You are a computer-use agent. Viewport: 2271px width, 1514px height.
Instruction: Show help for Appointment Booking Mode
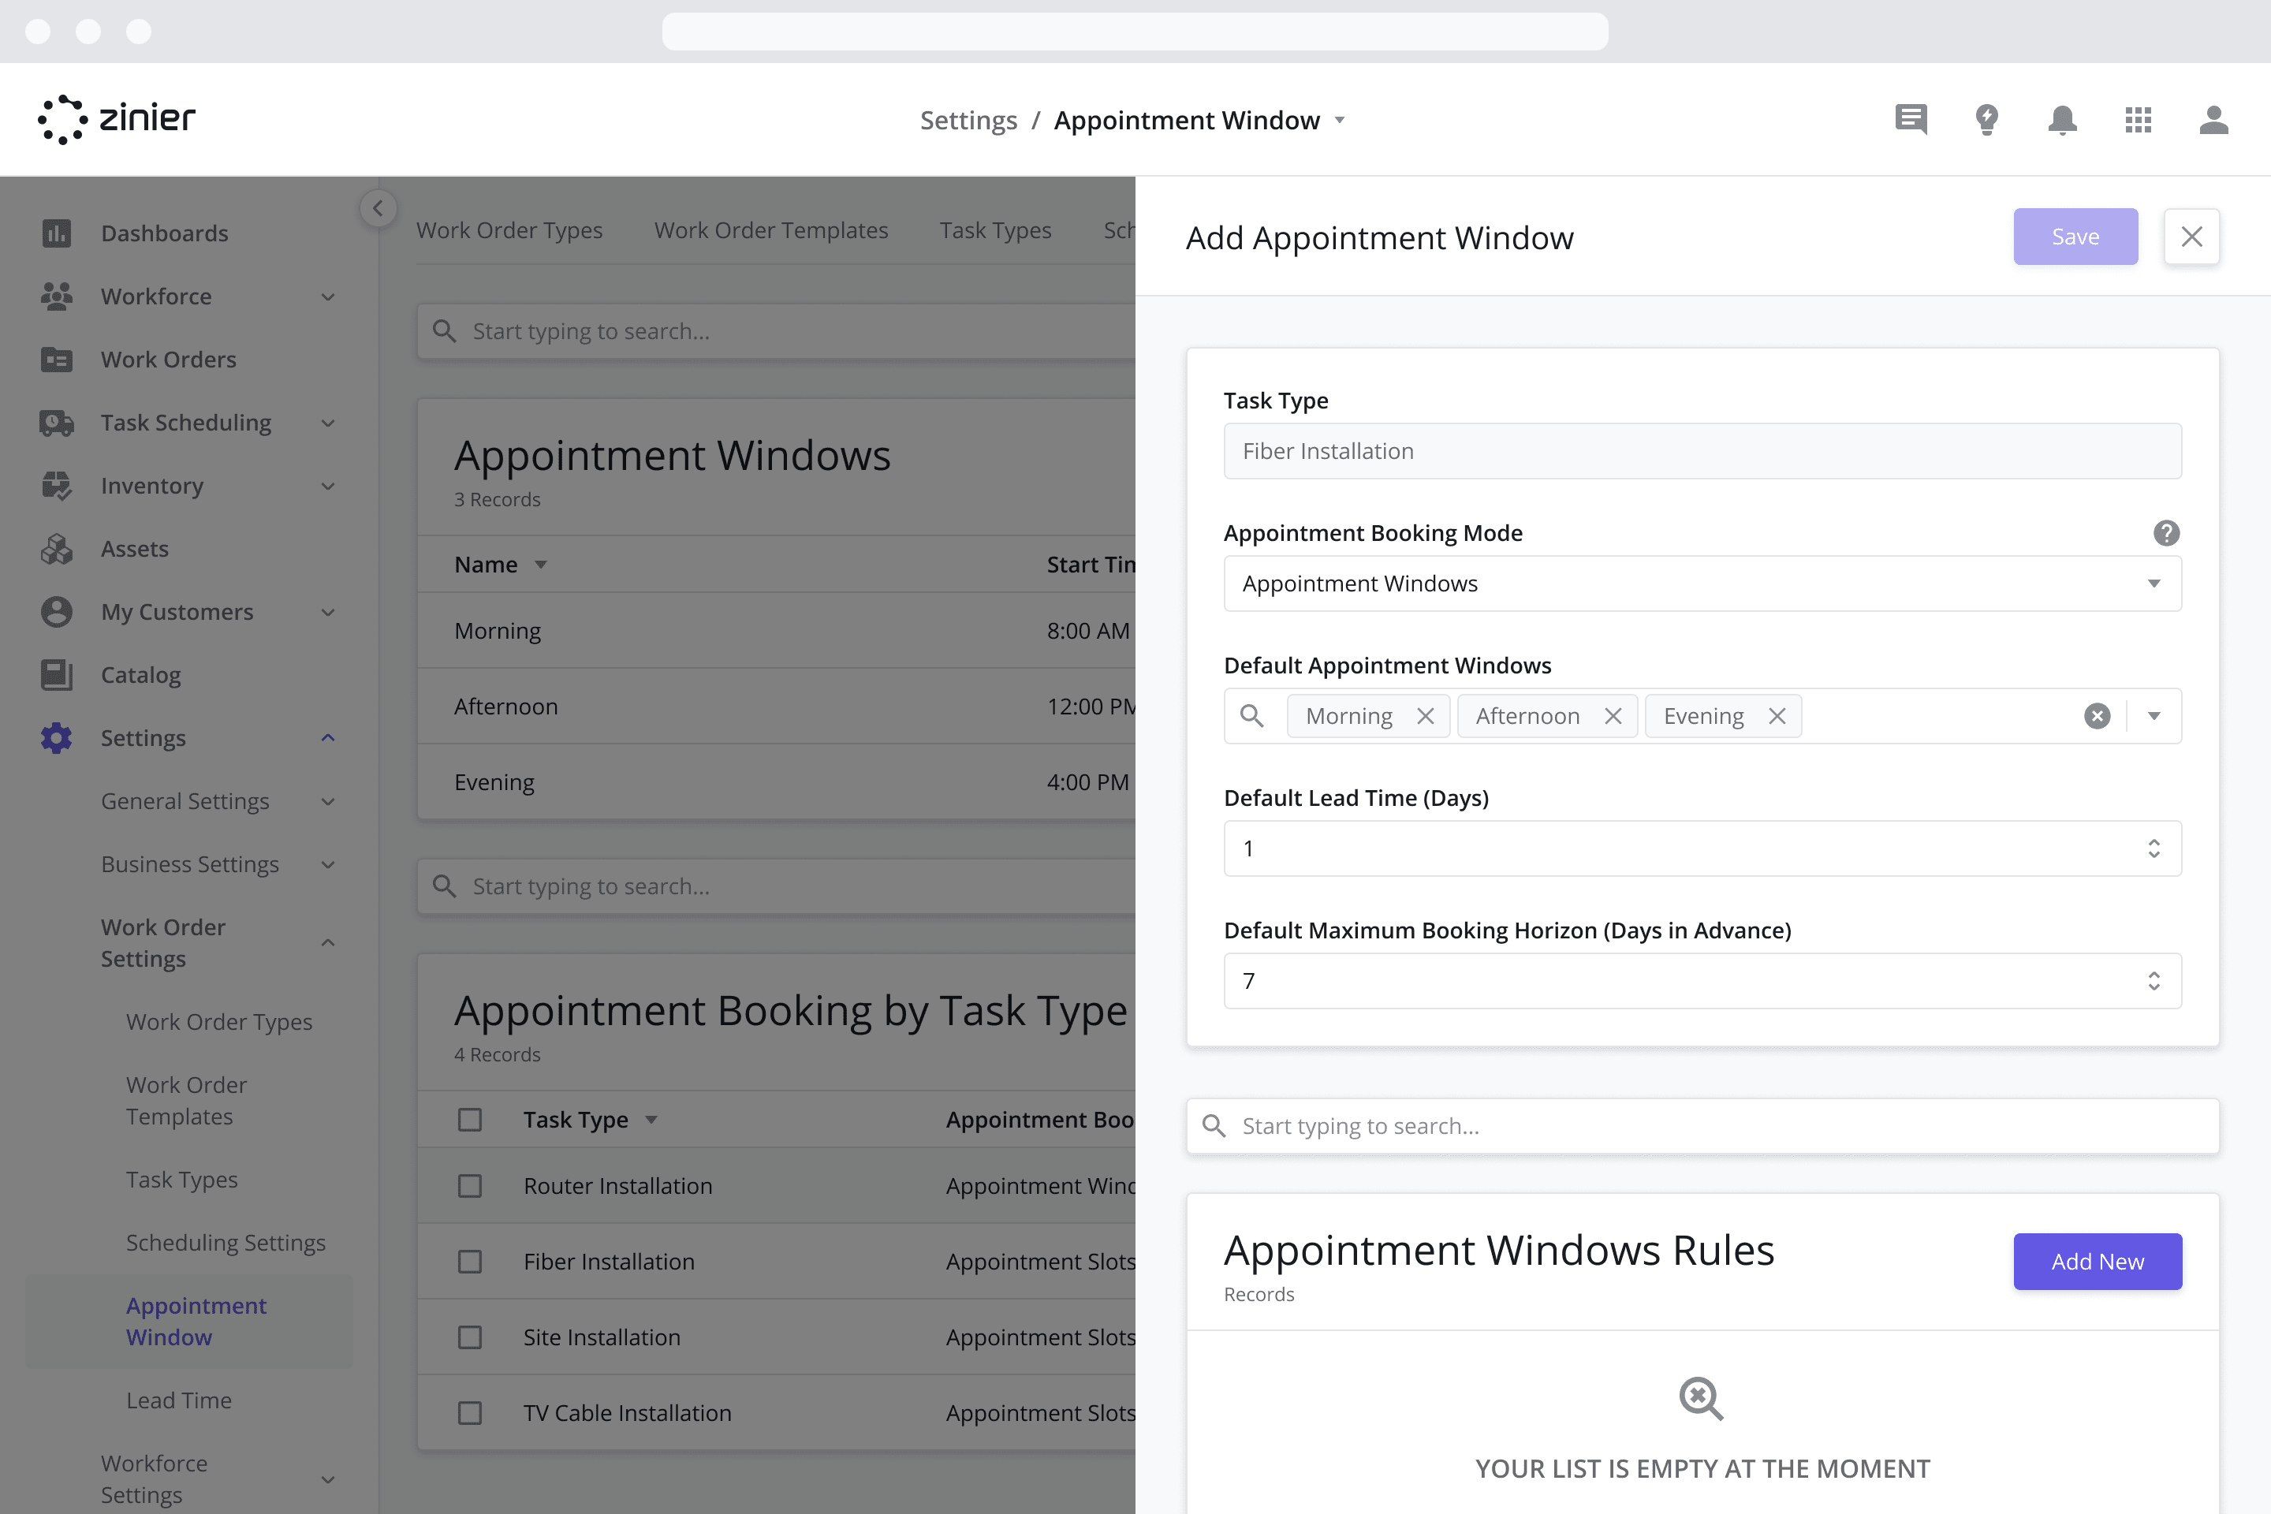click(2166, 533)
